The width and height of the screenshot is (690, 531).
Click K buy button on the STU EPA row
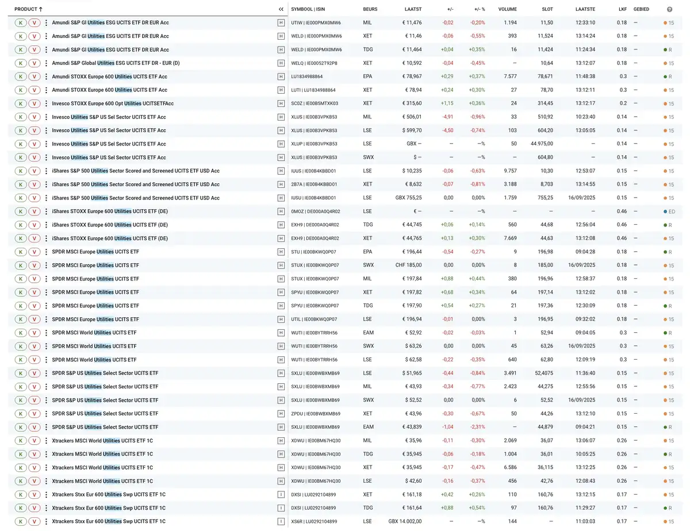pos(21,252)
